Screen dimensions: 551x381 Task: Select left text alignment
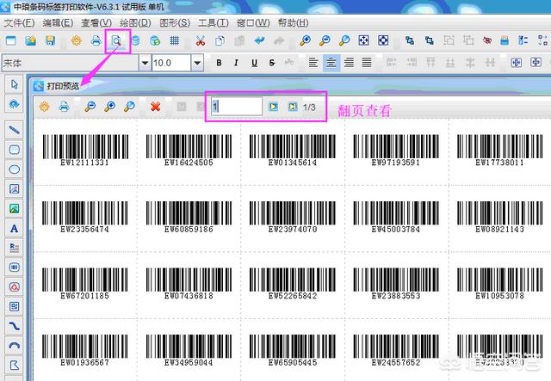pos(313,63)
